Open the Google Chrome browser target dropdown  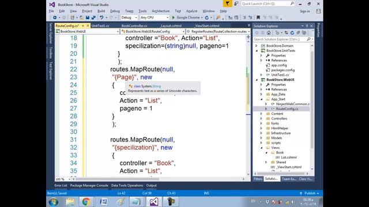coord(202,18)
